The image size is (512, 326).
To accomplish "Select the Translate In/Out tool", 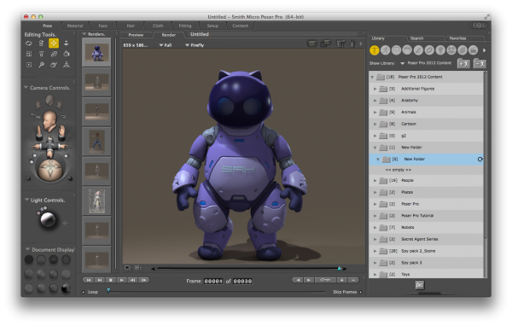I will [67, 44].
